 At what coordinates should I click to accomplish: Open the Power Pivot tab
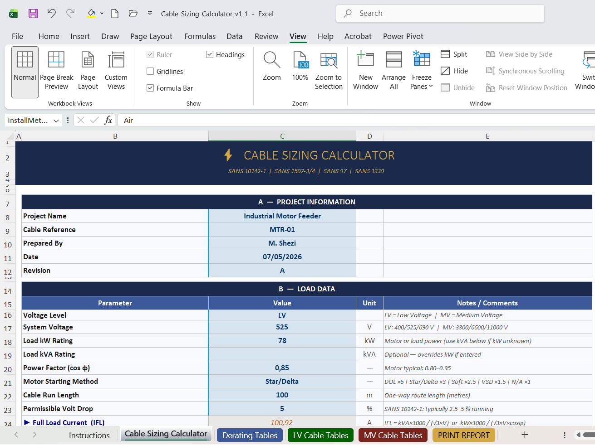coord(403,36)
